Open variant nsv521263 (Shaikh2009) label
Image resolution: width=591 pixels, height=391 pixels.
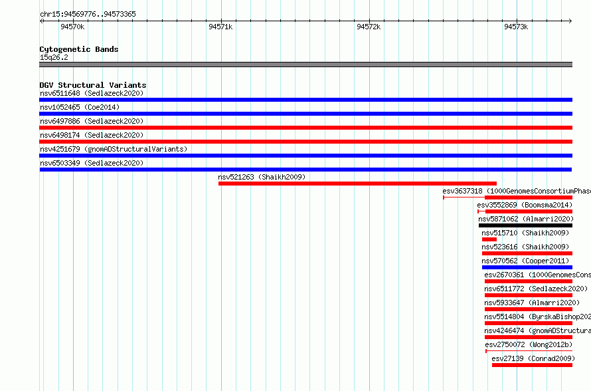[262, 177]
